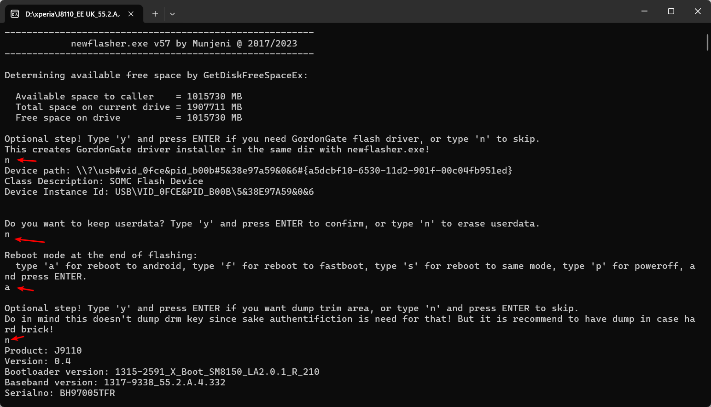Minimize the terminal window
The width and height of the screenshot is (711, 407).
click(644, 11)
